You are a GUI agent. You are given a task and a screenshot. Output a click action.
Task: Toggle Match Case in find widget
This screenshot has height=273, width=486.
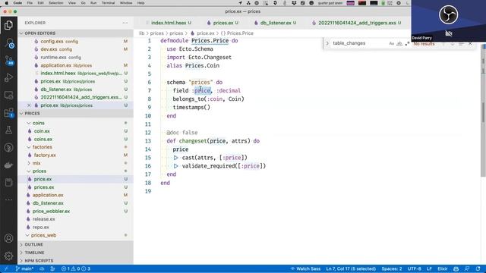click(392, 44)
